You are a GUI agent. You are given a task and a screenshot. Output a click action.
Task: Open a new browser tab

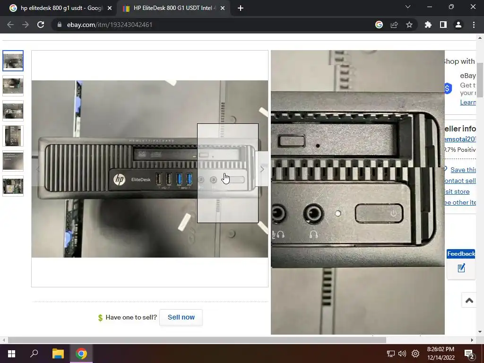pyautogui.click(x=241, y=9)
